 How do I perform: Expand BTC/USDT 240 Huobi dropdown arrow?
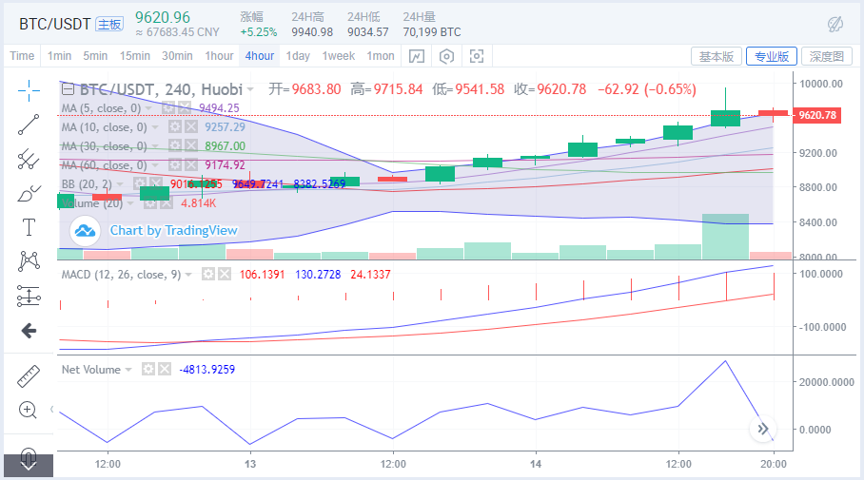pos(250,89)
